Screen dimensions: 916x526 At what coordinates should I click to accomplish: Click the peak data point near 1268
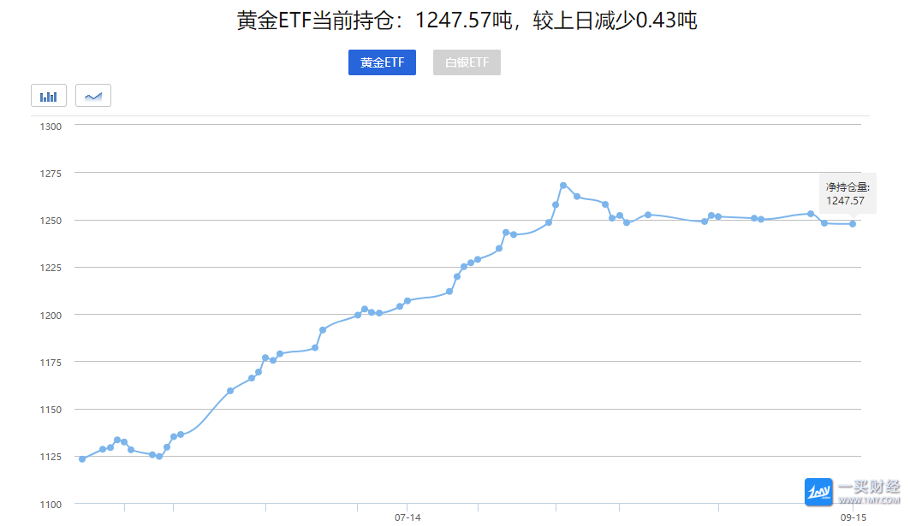tap(563, 186)
